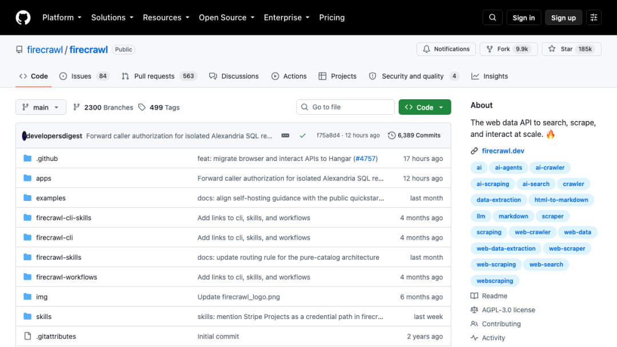Open the Enterprise dropdown menu

pos(286,18)
